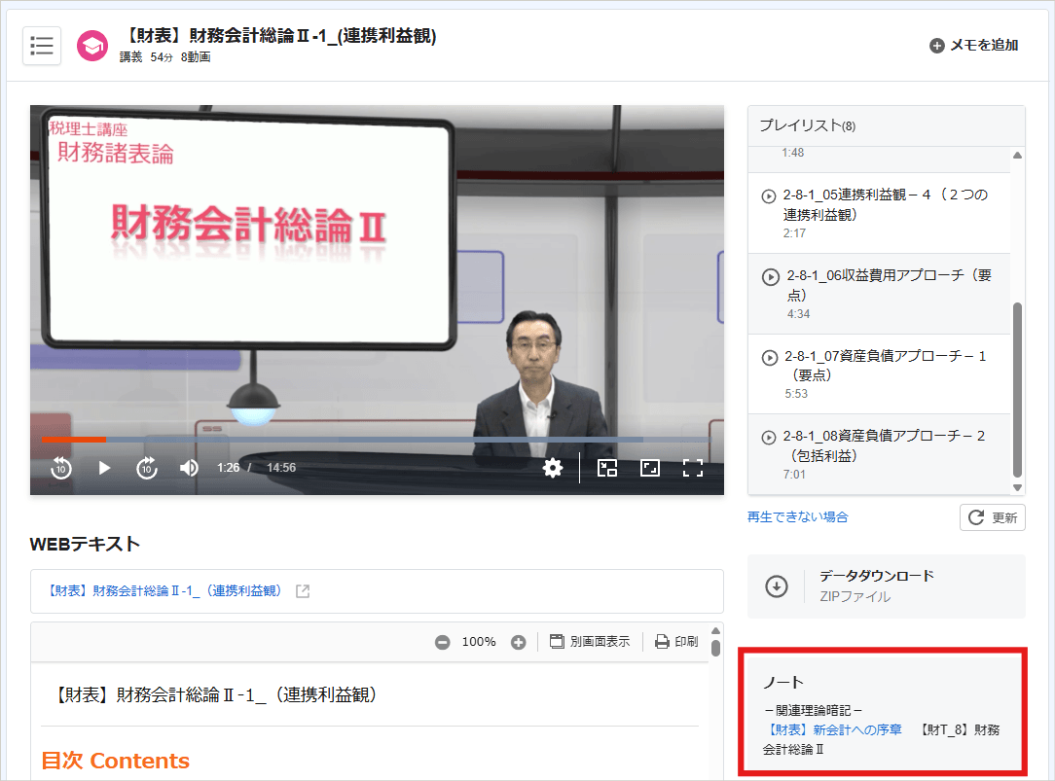This screenshot has width=1055, height=781.
Task: Click the playlist scrollbar thumb
Action: coord(1017,390)
